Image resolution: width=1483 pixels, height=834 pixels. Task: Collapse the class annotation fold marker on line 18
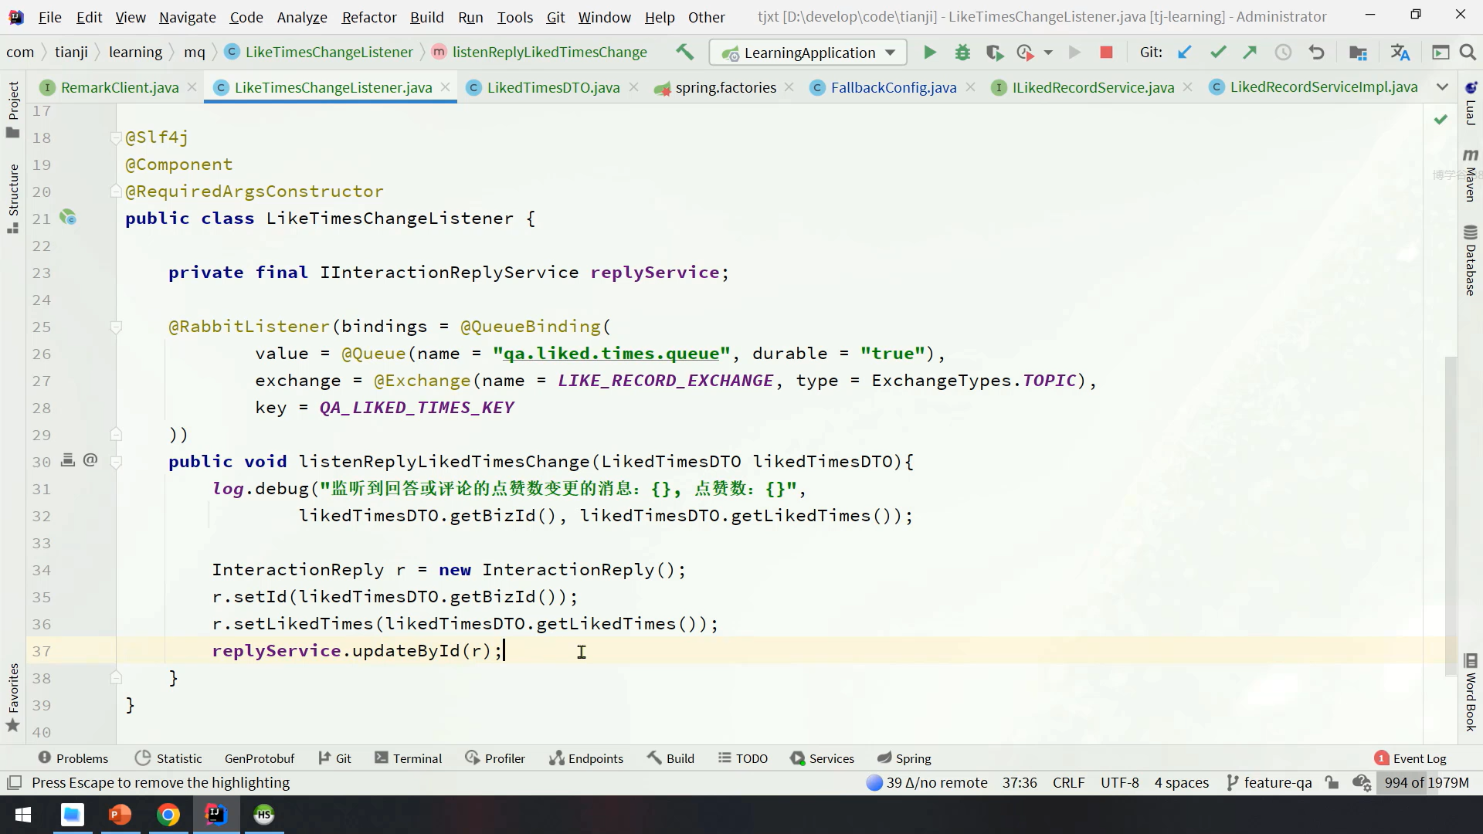(116, 138)
